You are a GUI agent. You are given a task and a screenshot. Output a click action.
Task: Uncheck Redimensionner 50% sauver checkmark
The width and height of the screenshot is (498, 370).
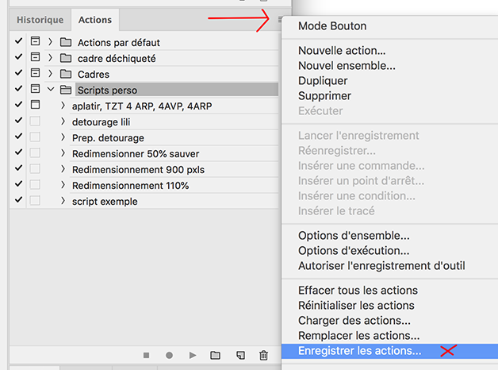point(18,152)
